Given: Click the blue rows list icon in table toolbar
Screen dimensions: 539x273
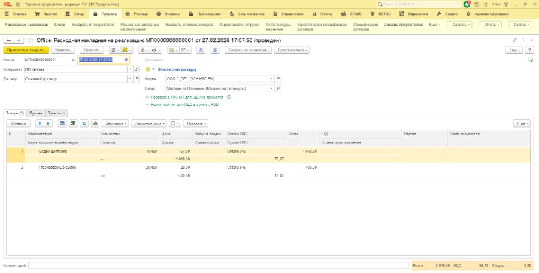Looking at the screenshot, I should tap(62, 123).
